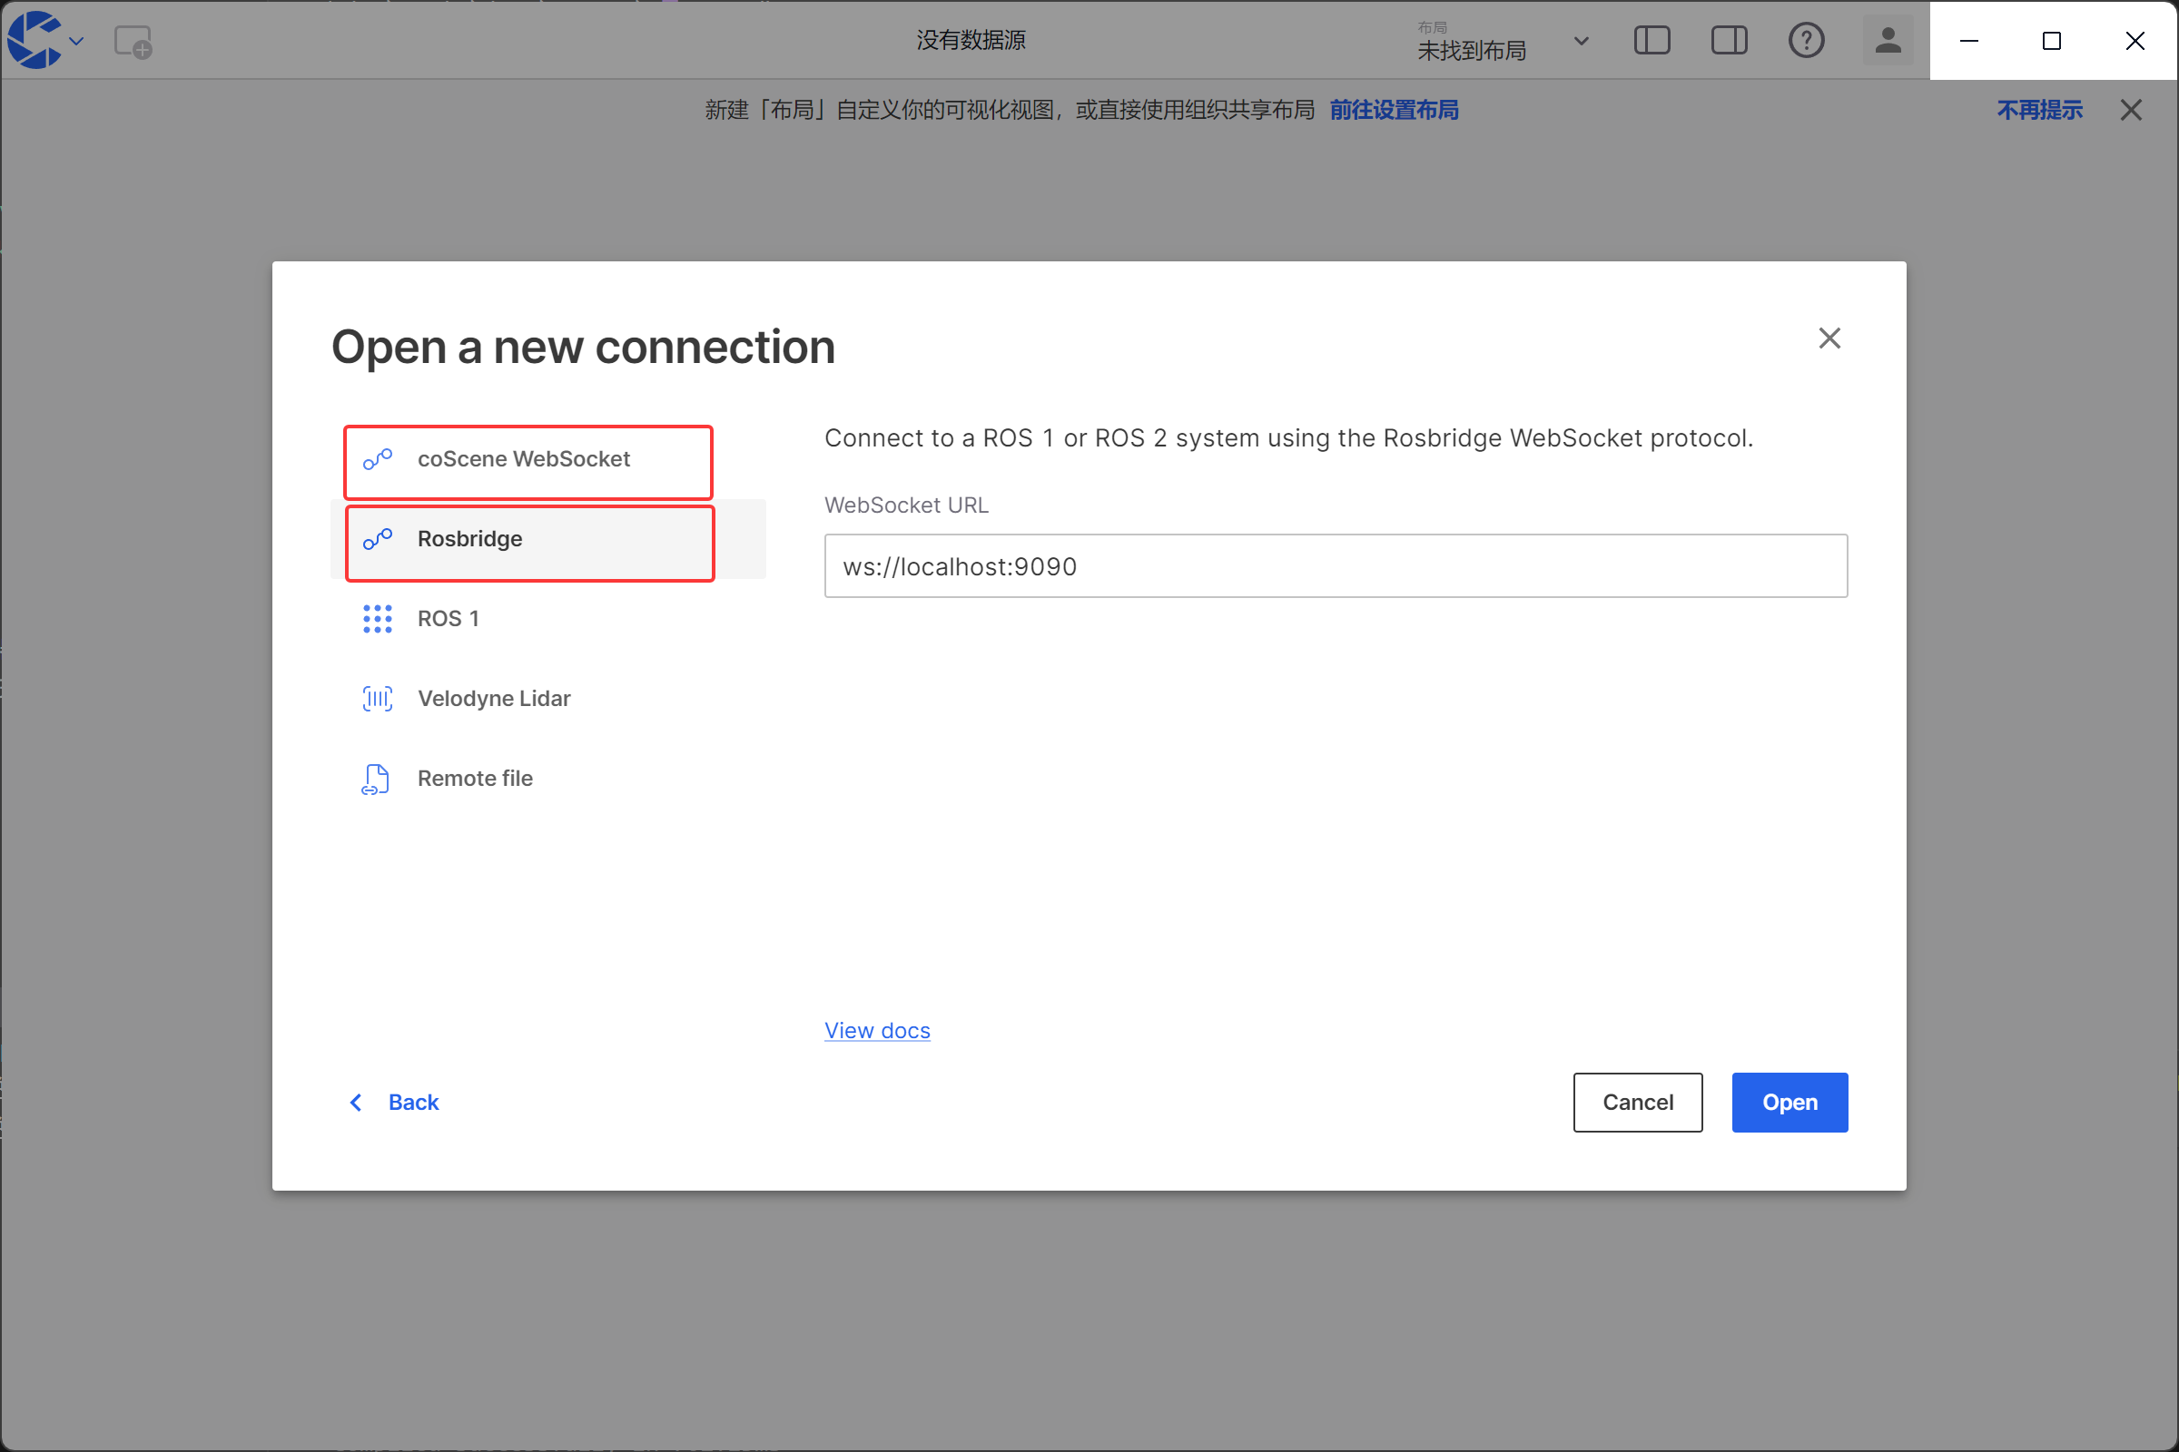Viewport: 2179px width, 1452px height.
Task: Pick the Remote file document icon
Action: (x=375, y=779)
